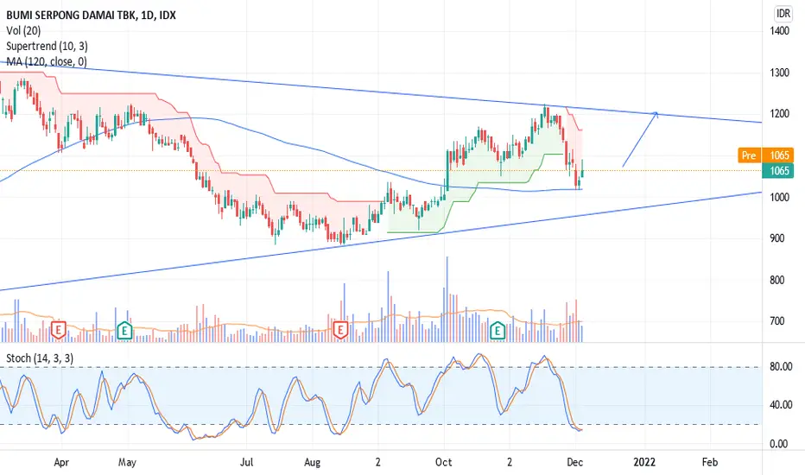Click the 2022 label on time axis

click(x=644, y=462)
